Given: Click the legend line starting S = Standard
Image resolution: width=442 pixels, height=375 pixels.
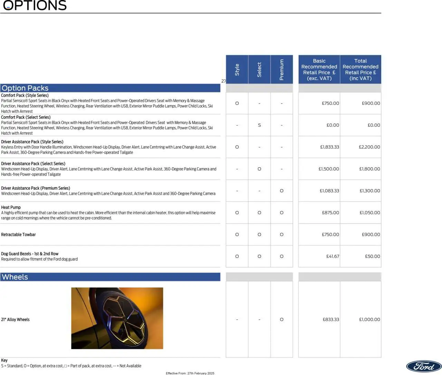Looking at the screenshot, I should point(71,366).
